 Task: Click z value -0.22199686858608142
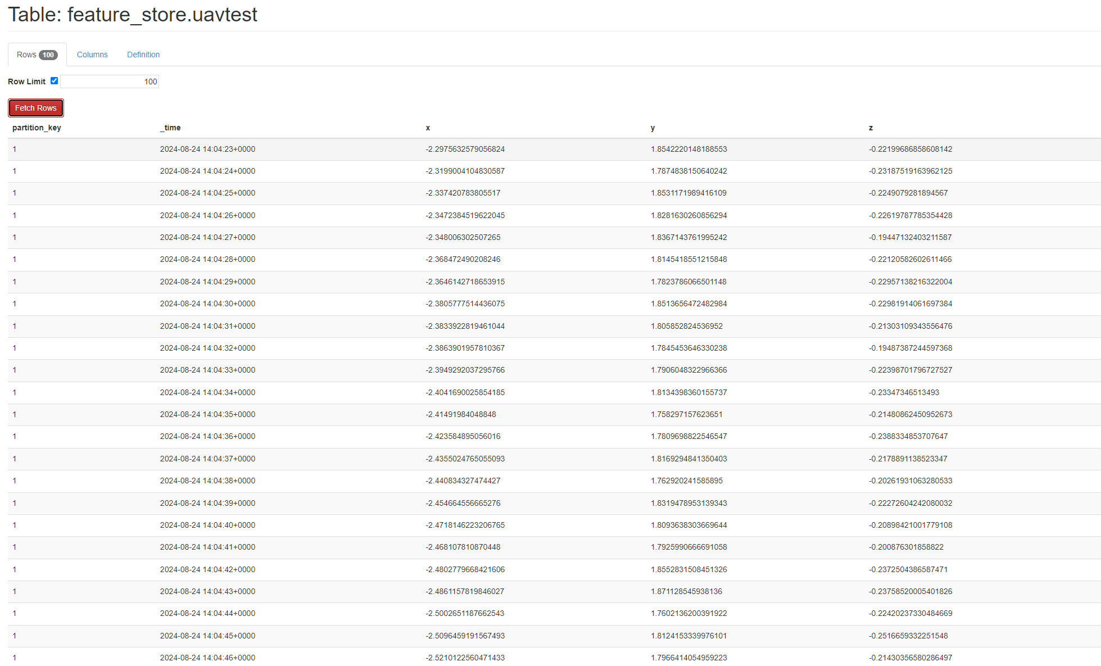[910, 149]
